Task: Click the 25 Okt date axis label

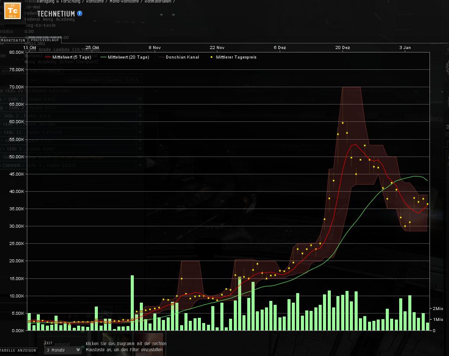Action: [92, 48]
